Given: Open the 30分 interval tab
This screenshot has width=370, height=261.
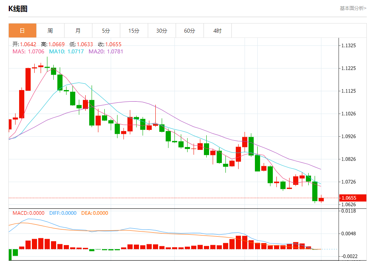Looking at the screenshot, I should [x=162, y=30].
